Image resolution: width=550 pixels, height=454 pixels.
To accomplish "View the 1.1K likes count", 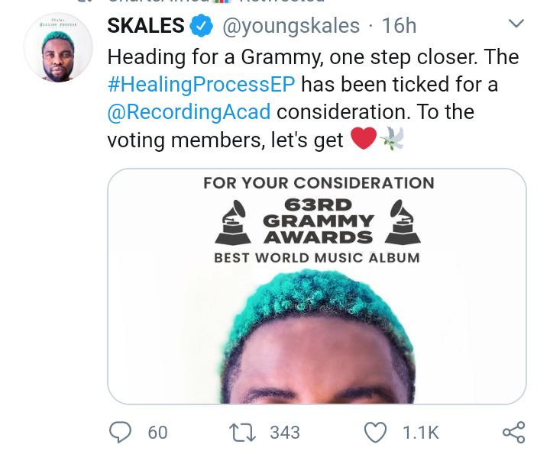I will 421,433.
